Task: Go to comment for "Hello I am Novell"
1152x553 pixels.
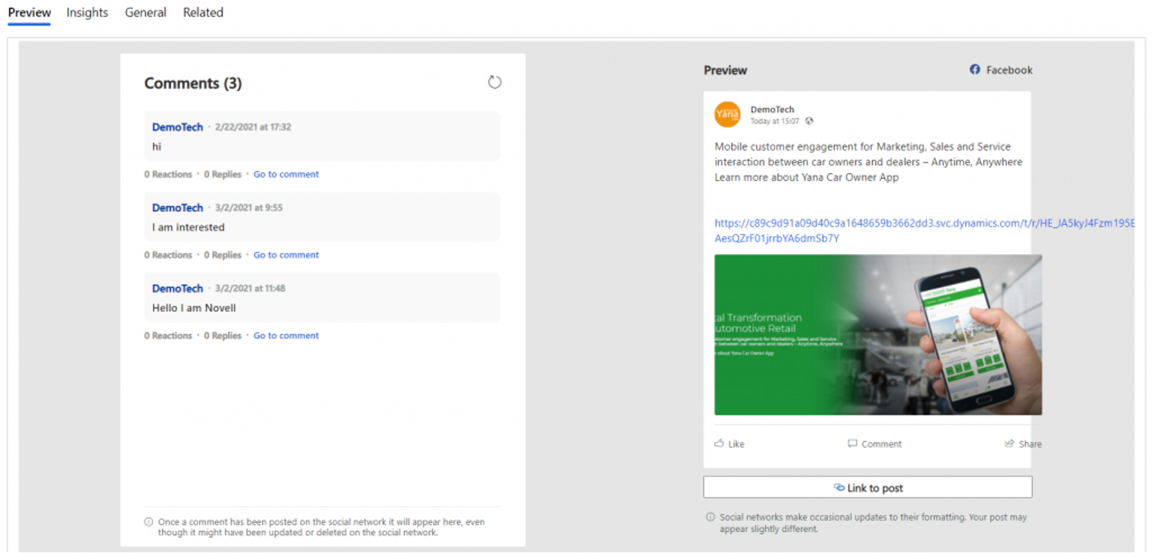Action: click(286, 336)
